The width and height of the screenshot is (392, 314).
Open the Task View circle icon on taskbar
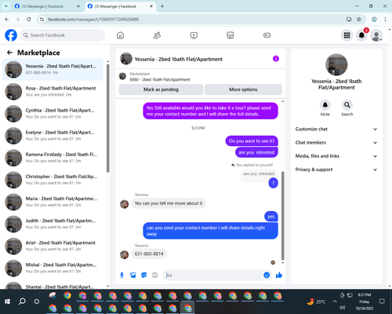click(37, 301)
